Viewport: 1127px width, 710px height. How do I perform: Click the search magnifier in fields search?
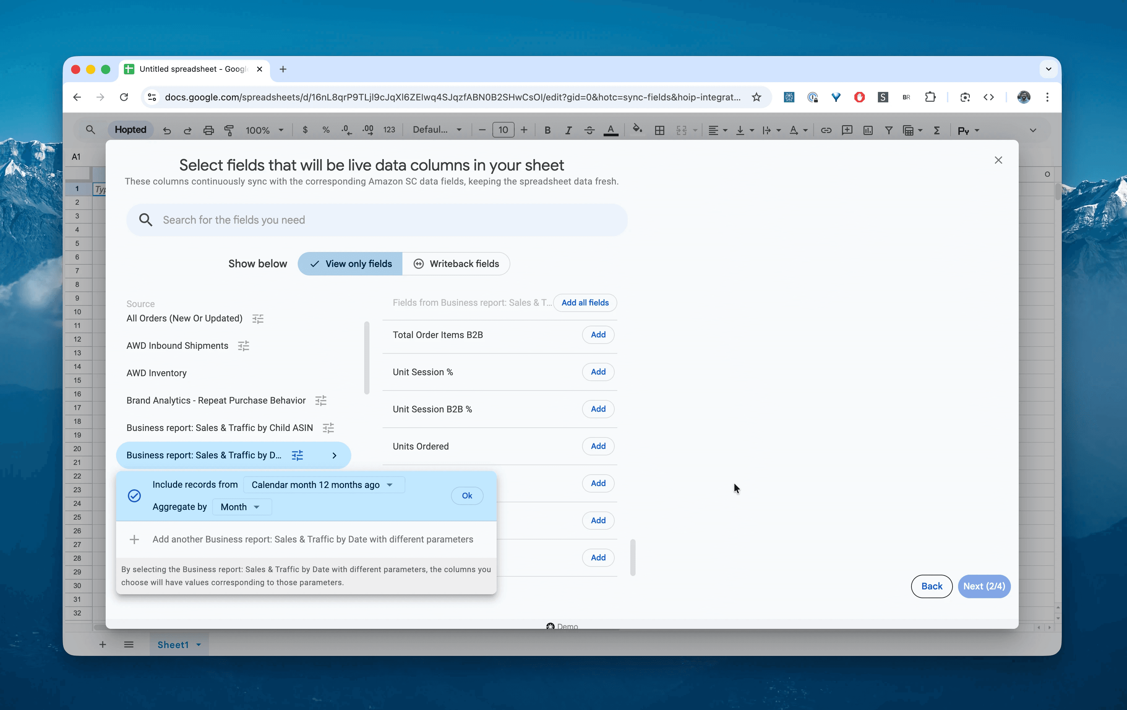pyautogui.click(x=145, y=220)
